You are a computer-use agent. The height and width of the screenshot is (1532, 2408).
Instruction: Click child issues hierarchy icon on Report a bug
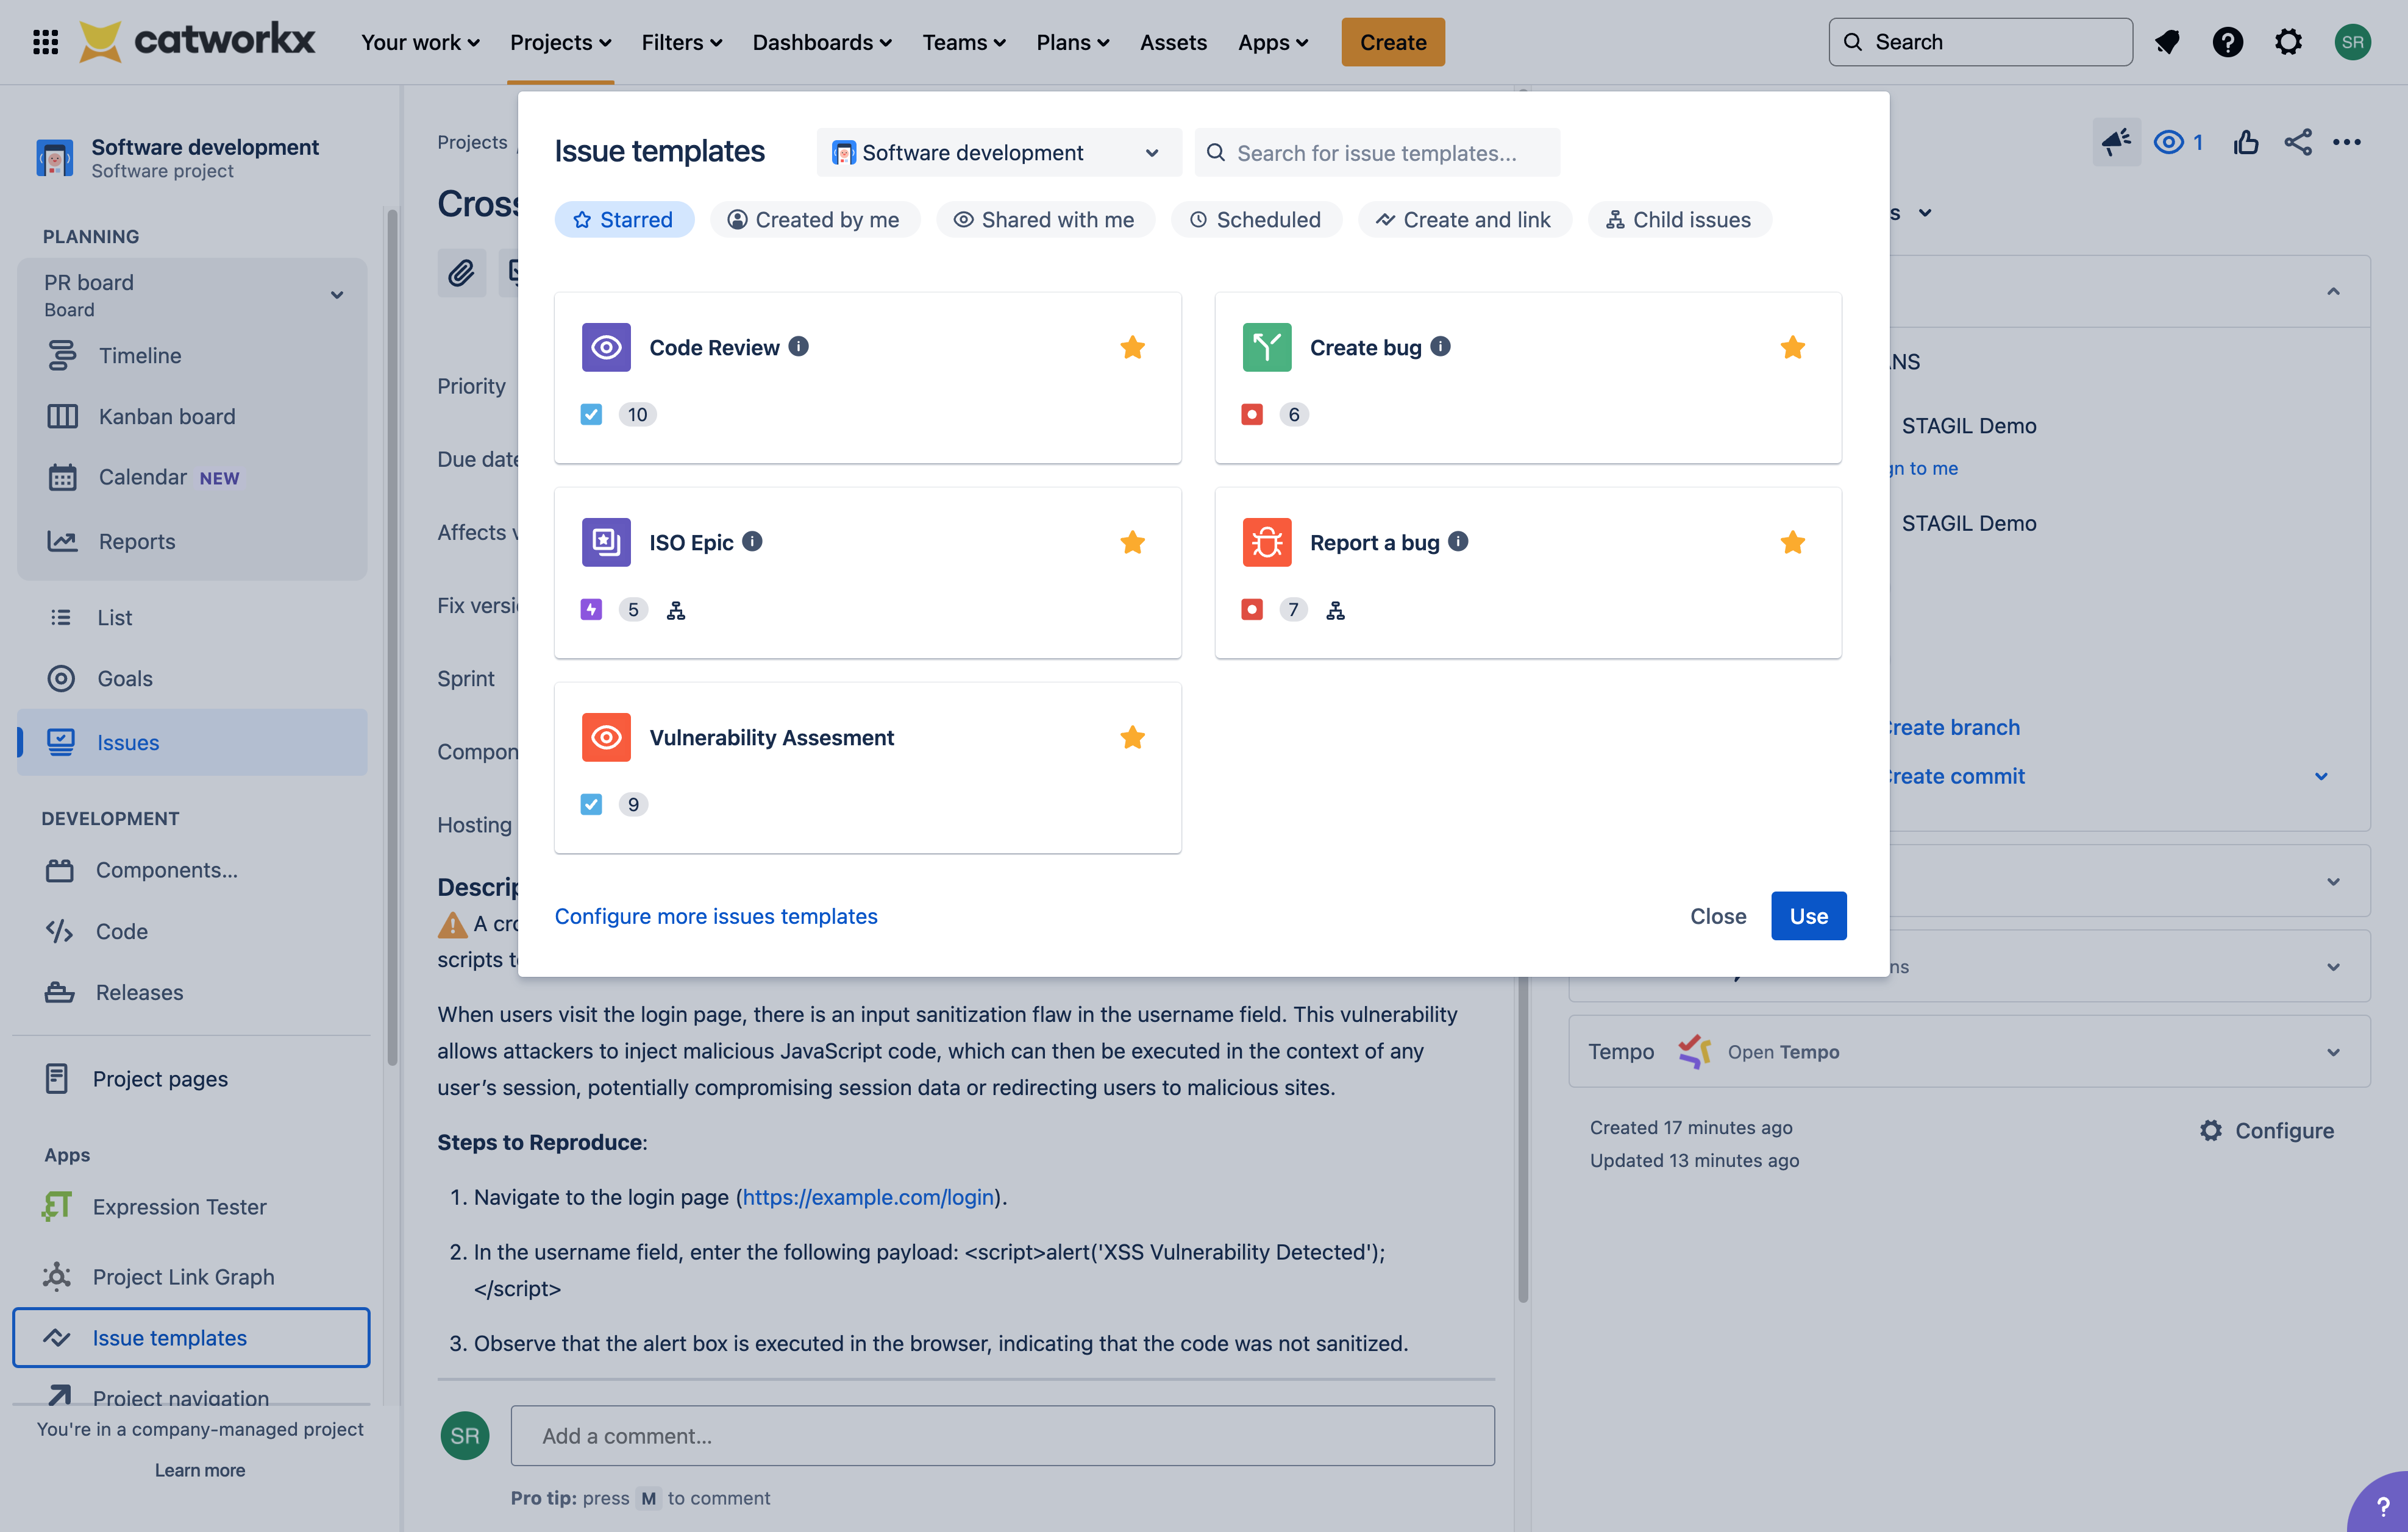pos(1335,609)
